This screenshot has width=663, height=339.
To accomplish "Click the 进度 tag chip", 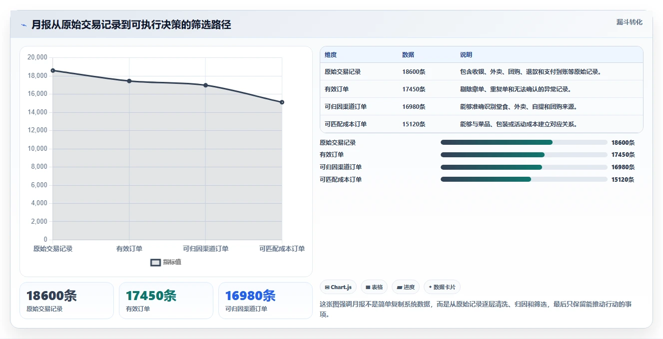I will [x=406, y=287].
